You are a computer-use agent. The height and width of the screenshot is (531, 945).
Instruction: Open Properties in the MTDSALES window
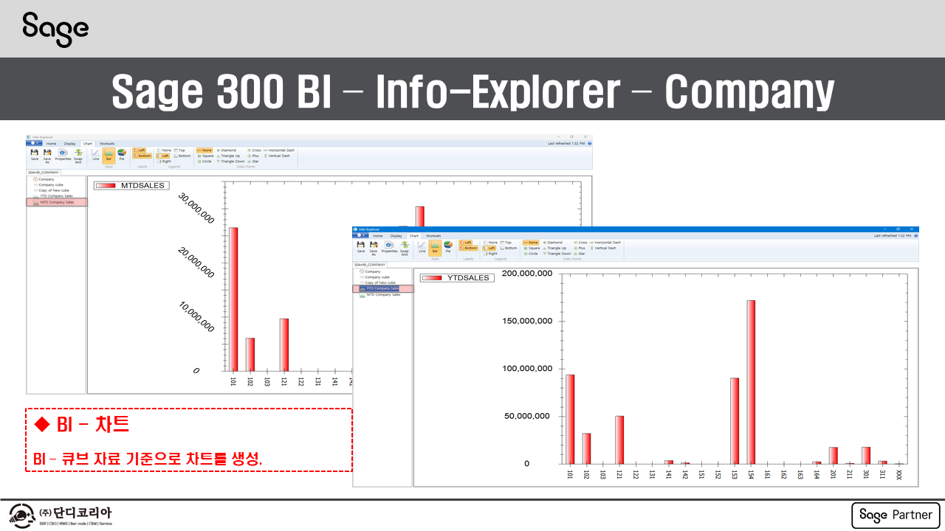click(63, 154)
